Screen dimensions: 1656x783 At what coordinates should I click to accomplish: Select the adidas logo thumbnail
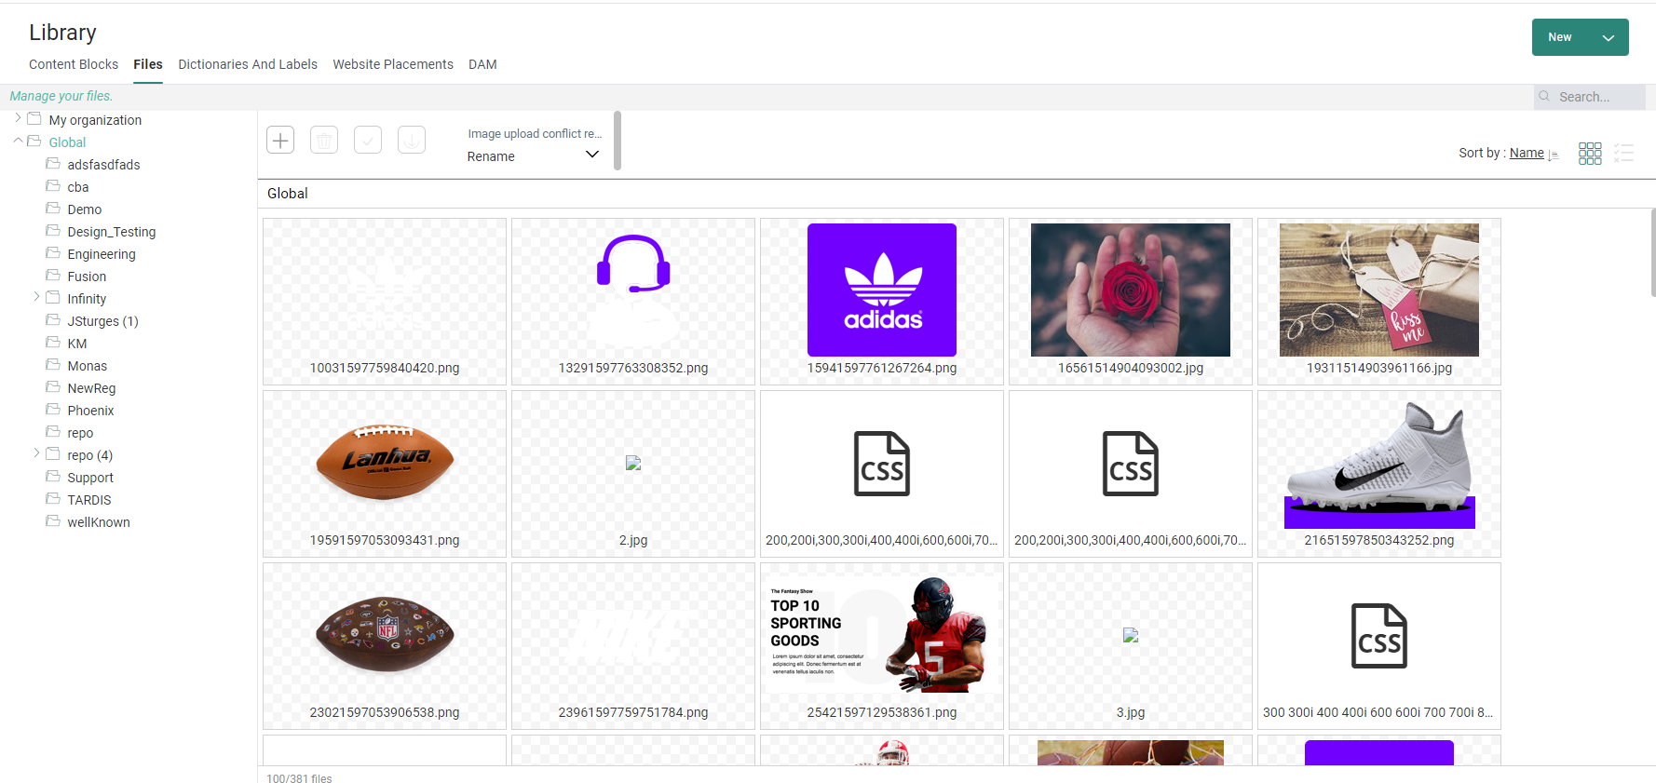pos(881,290)
